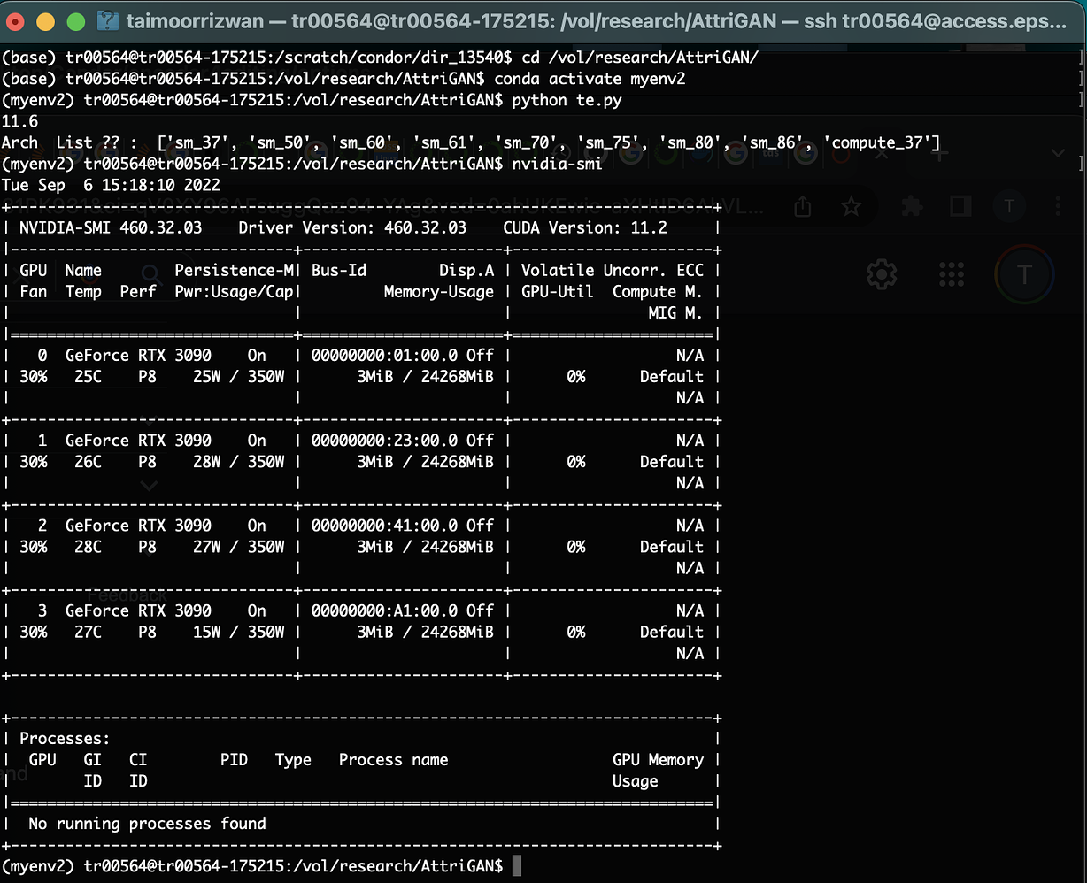This screenshot has height=883, width=1087.
Task: Click the command prompt cursor at the bottom
Action: tap(518, 866)
